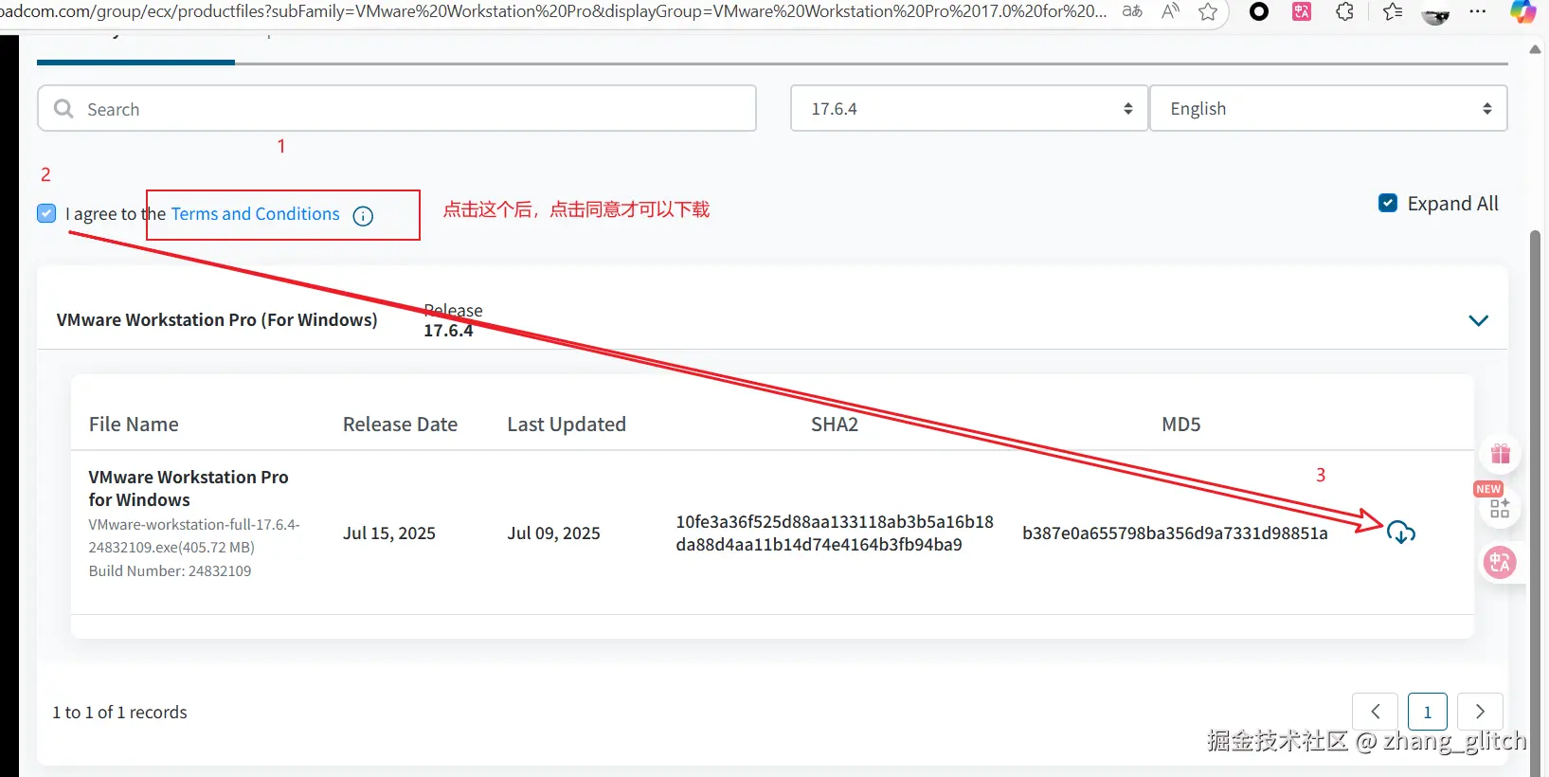The height and width of the screenshot is (777, 1549).
Task: Click the floating NEW QR grid icon
Action: [x=1500, y=509]
